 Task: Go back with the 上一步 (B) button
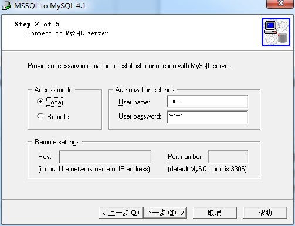(x=121, y=212)
